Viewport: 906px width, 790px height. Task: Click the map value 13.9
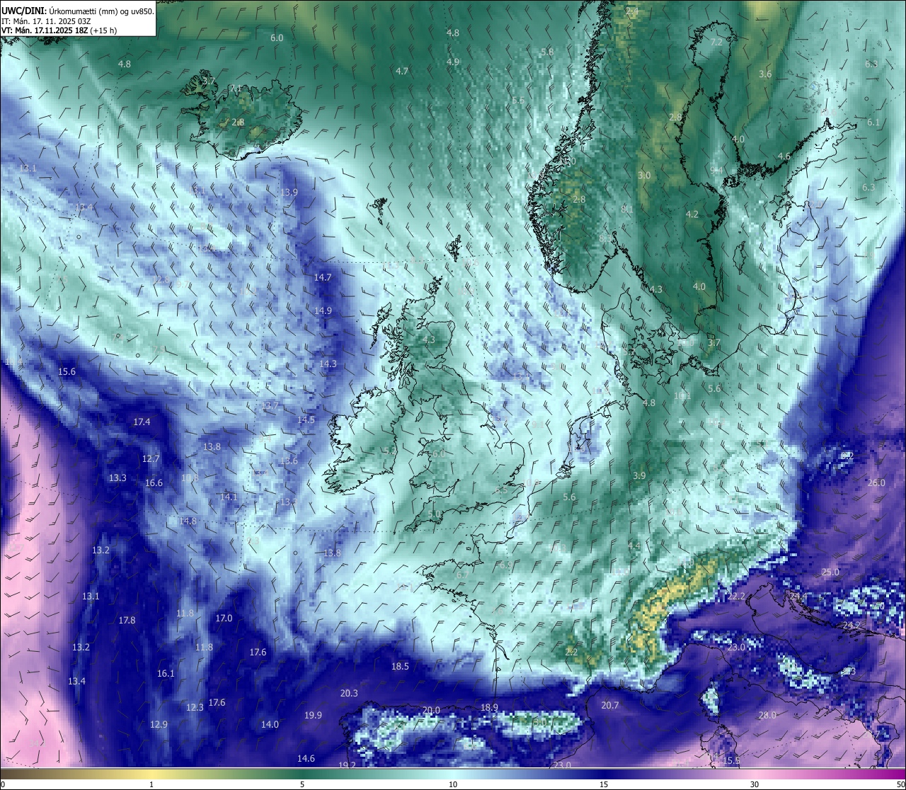click(289, 192)
